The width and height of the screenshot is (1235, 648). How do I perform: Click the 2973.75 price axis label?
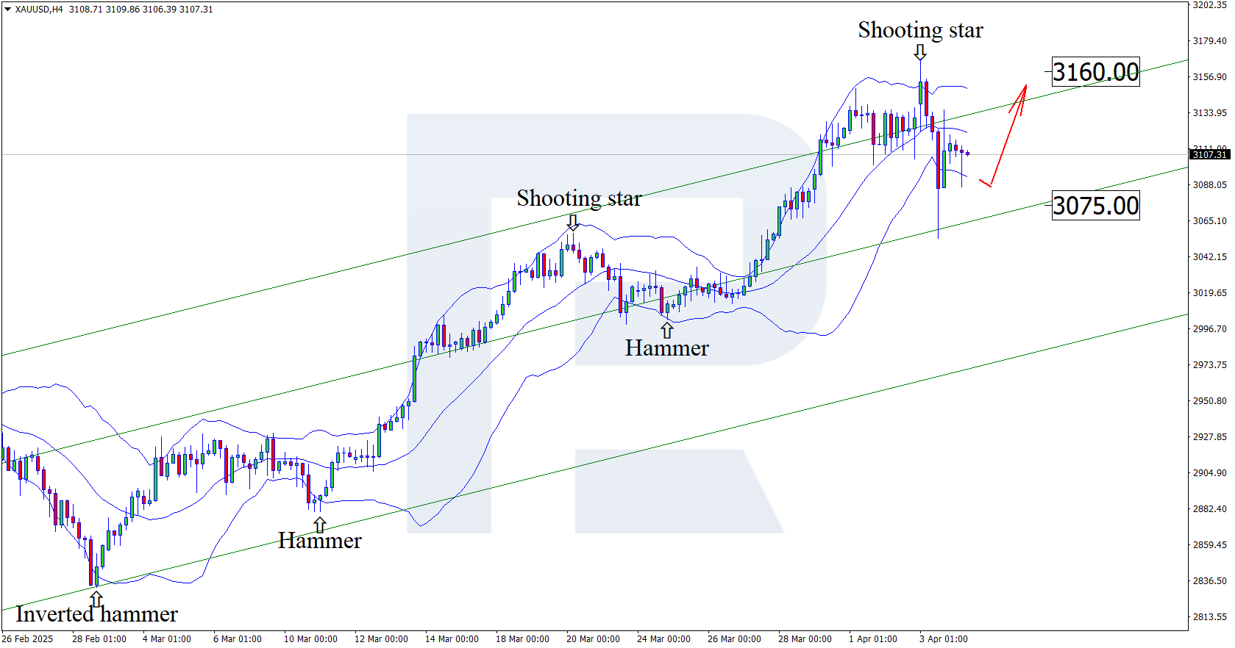pos(1210,365)
